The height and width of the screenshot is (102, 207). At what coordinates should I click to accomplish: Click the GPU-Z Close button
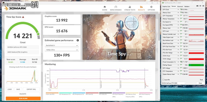[200, 83]
